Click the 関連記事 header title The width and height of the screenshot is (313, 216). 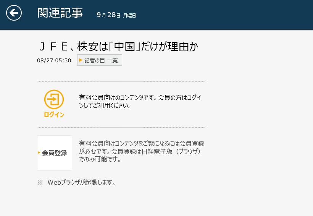click(x=60, y=13)
